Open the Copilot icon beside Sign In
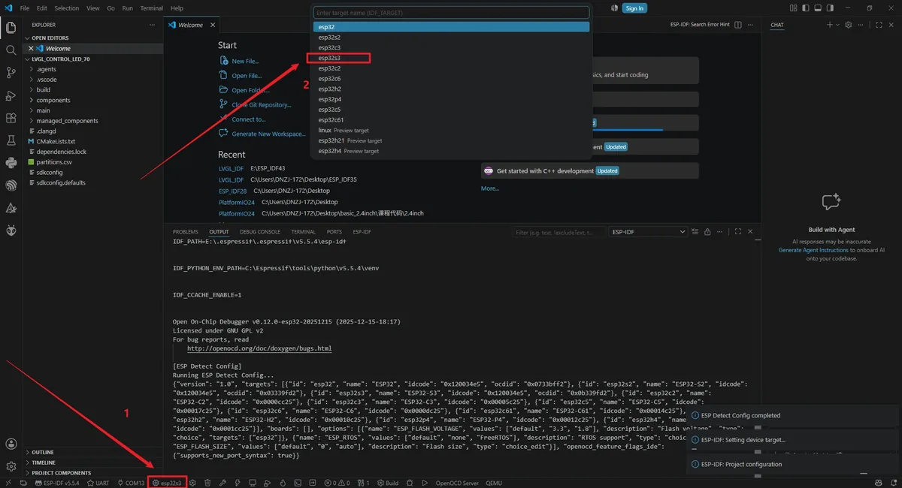 point(614,8)
